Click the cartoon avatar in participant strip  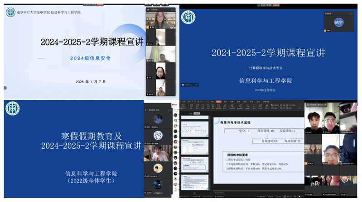pyautogui.click(x=158, y=134)
